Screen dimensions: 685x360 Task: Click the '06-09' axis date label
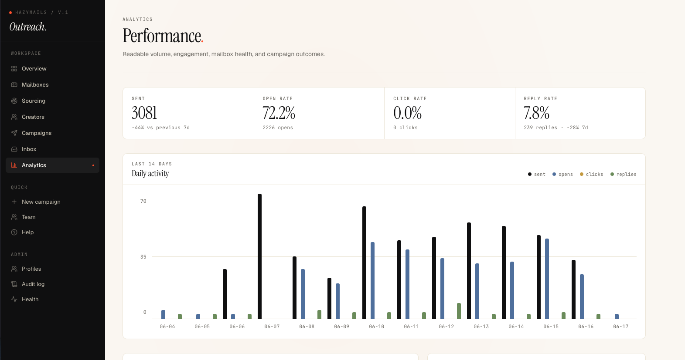click(x=341, y=326)
